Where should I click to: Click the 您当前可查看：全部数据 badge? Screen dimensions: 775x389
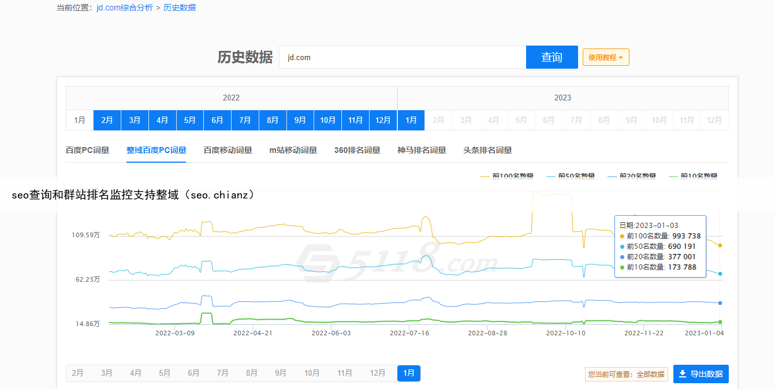click(626, 374)
